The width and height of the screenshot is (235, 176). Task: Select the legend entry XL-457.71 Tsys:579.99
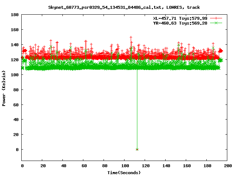tap(180, 18)
